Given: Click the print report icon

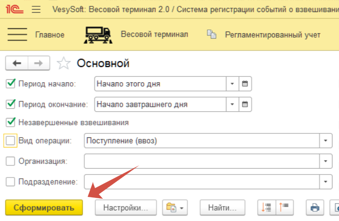Looking at the screenshot, I should coord(315,207).
